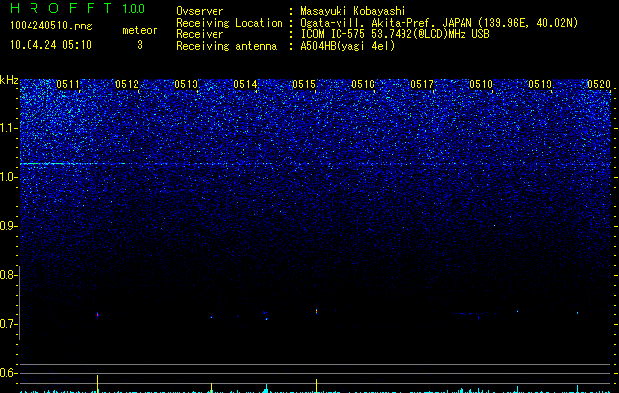
Task: Click the meteor count value 3
Action: [x=140, y=45]
